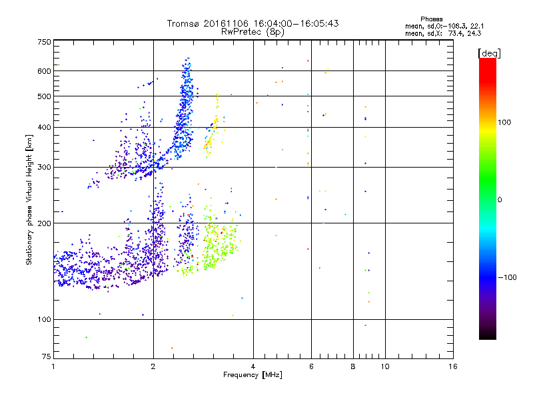Click the x-axis tick label '8'
Viewport: 533px width, 399px height.
(353, 366)
